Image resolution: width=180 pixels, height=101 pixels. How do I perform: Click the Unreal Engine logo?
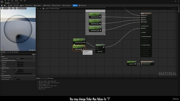coord(2,2)
